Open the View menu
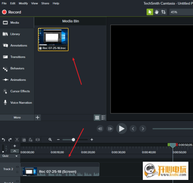Image resolution: width=193 pixels, height=183 pixels. pos(34,3)
